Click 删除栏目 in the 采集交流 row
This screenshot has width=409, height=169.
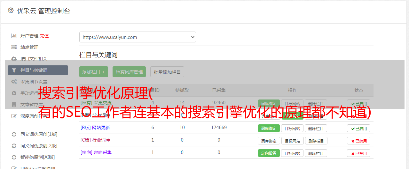tap(316, 103)
